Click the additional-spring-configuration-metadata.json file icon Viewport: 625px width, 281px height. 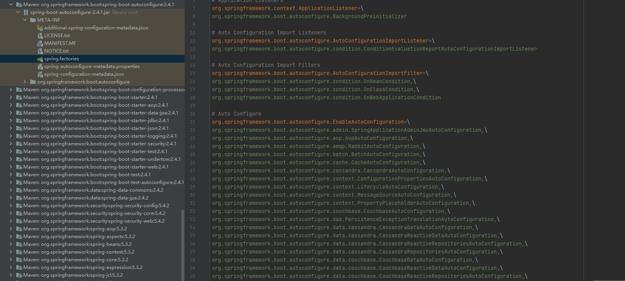[x=40, y=28]
